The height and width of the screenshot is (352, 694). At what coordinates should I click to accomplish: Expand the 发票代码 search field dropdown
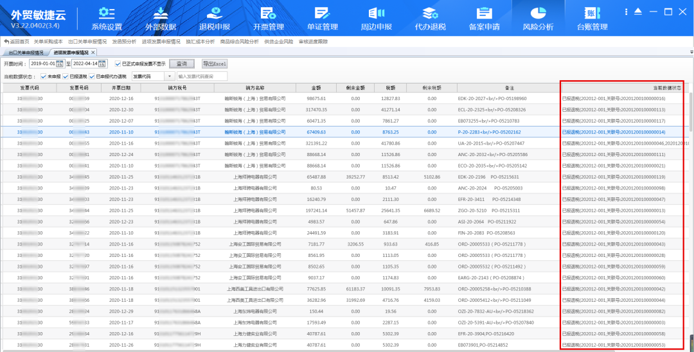(170, 76)
